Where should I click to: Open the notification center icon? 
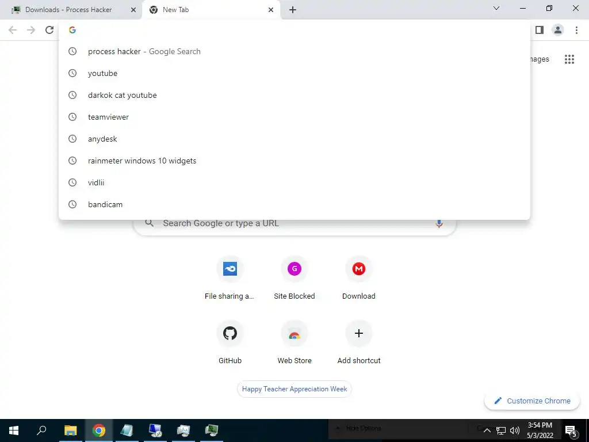(571, 430)
